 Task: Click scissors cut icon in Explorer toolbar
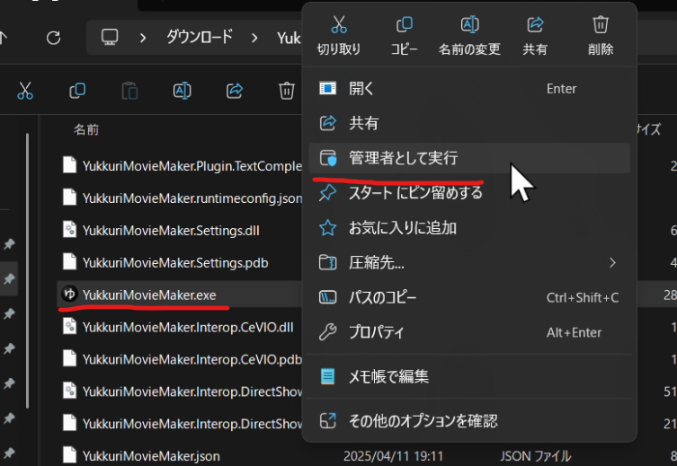pyautogui.click(x=25, y=91)
